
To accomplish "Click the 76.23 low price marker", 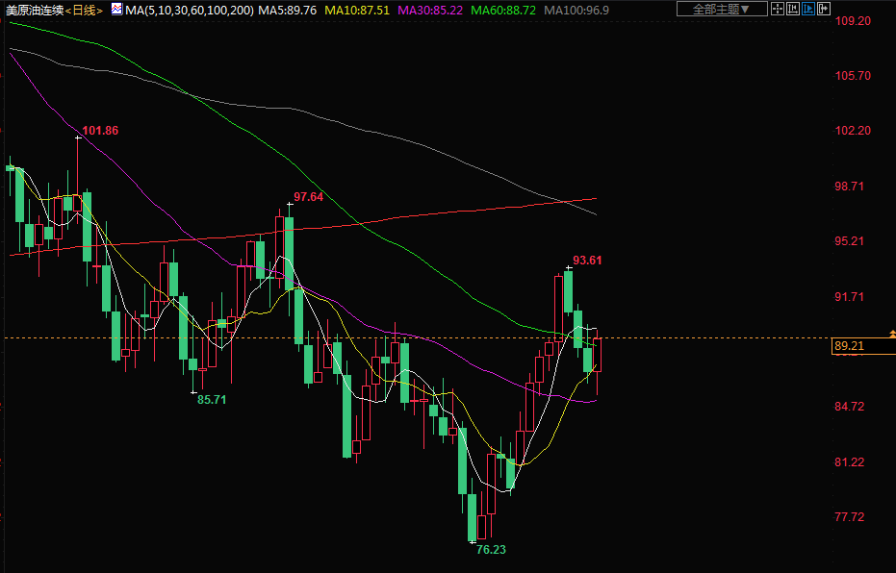I will point(491,549).
